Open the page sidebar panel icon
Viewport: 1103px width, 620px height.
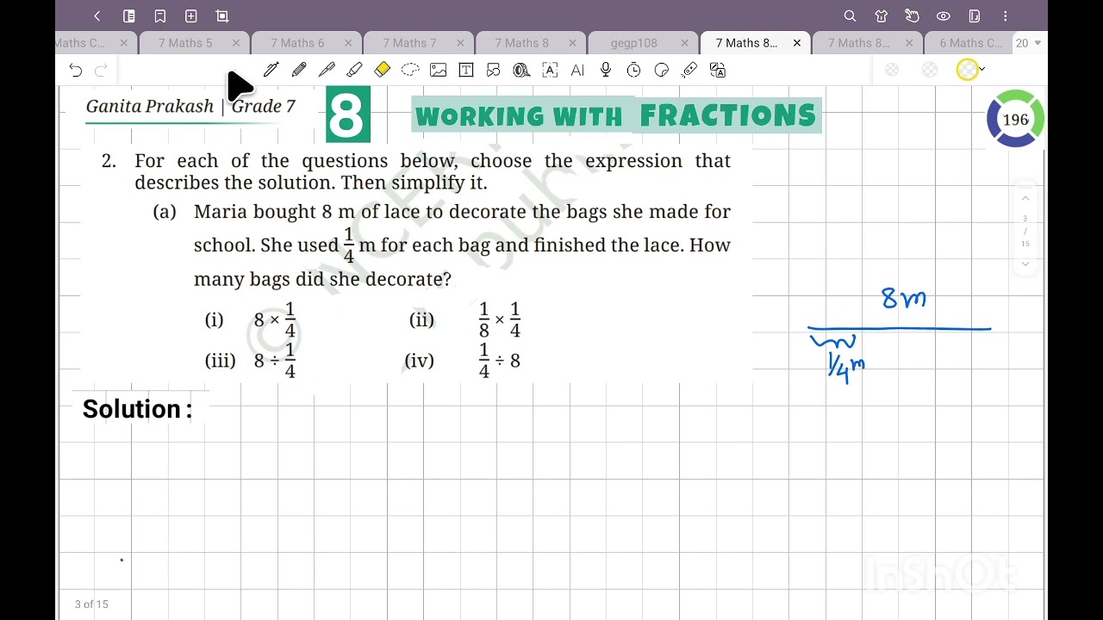coord(128,15)
